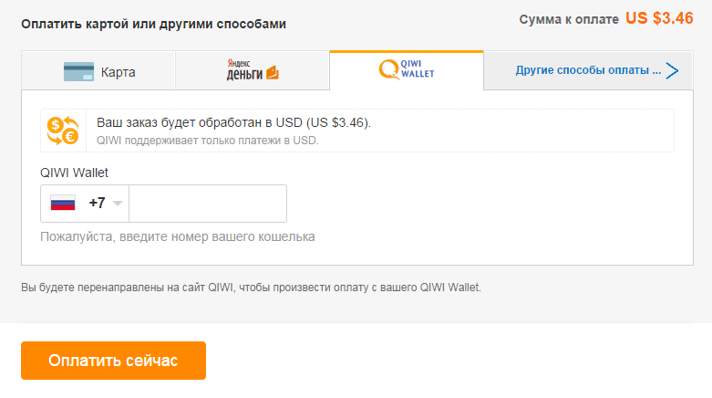The width and height of the screenshot is (712, 398).
Task: Click the Russian flag icon
Action: pos(63,203)
